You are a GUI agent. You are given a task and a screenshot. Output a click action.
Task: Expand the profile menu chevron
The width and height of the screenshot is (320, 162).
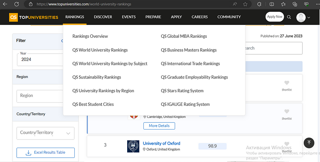coord(309,18)
